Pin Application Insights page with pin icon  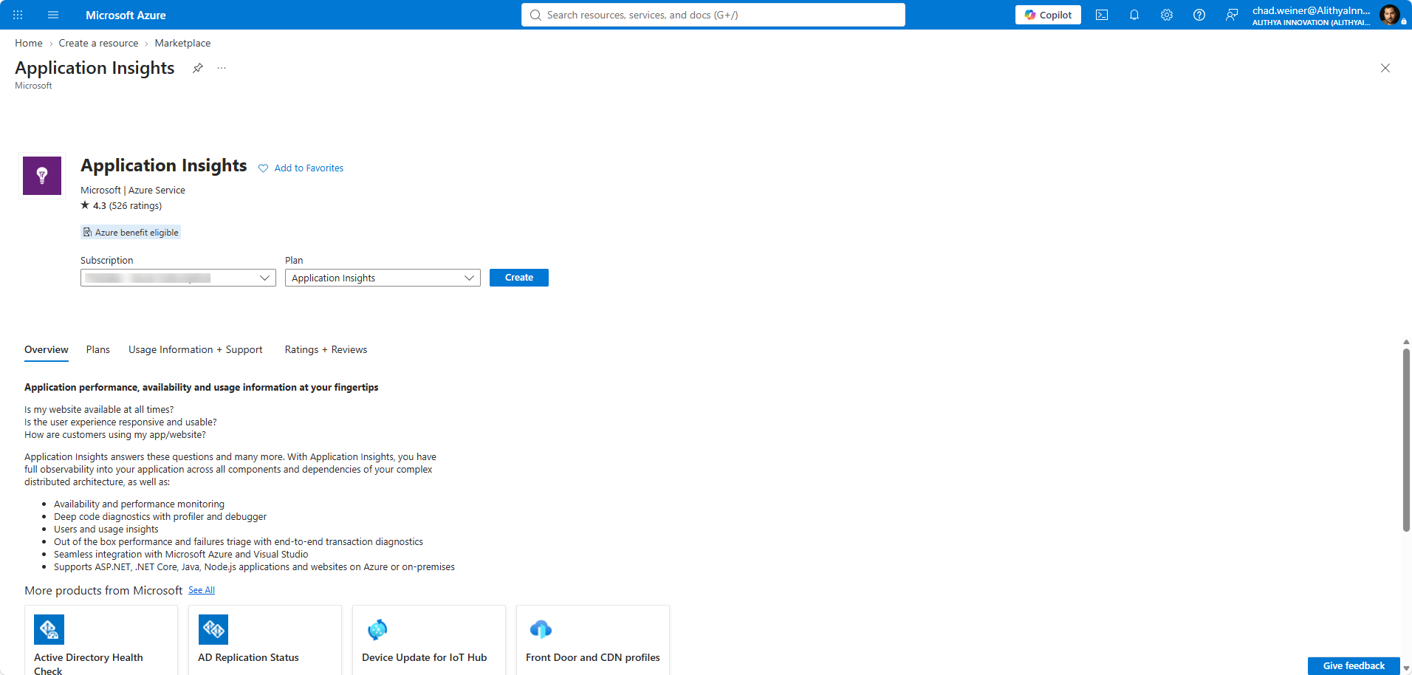197,68
